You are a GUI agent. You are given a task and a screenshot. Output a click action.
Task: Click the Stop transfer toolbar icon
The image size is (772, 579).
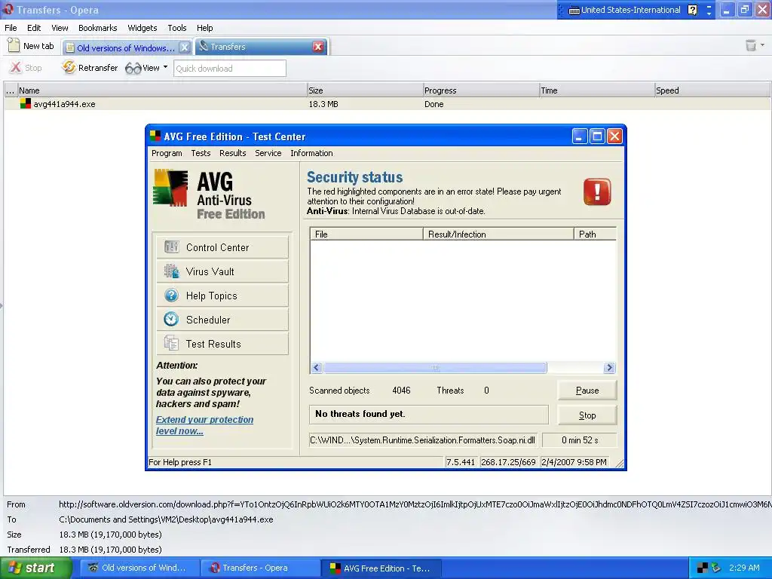(x=16, y=67)
